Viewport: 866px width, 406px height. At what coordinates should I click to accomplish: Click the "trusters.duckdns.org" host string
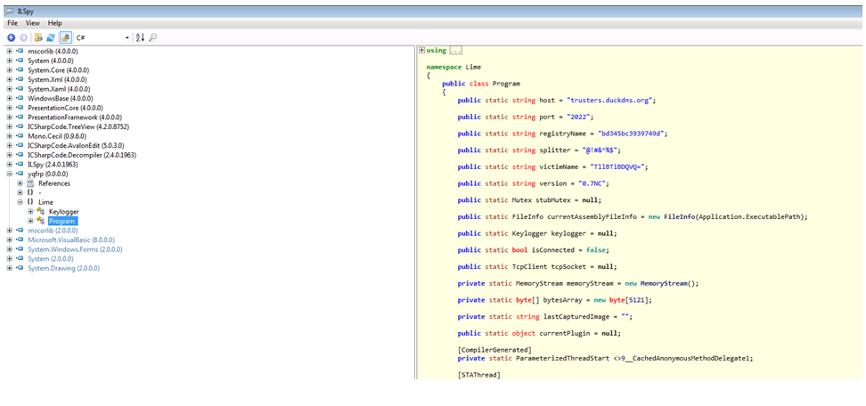pos(609,100)
